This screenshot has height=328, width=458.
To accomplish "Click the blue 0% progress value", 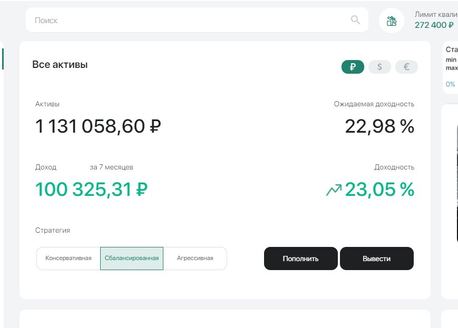I will coord(450,84).
